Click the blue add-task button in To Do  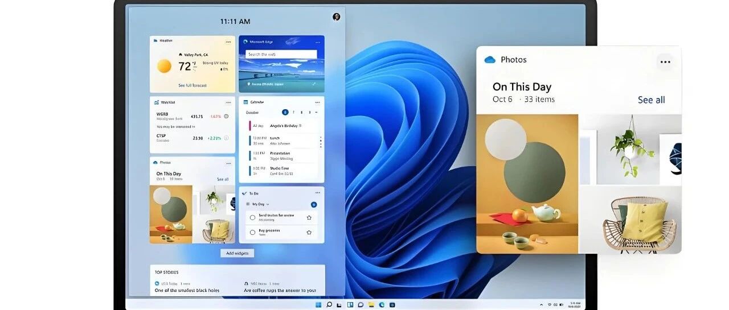[314, 204]
